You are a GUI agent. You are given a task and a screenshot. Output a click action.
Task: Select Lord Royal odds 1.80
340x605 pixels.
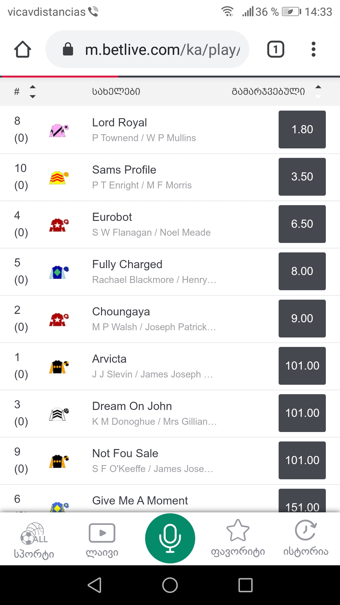coord(302,130)
